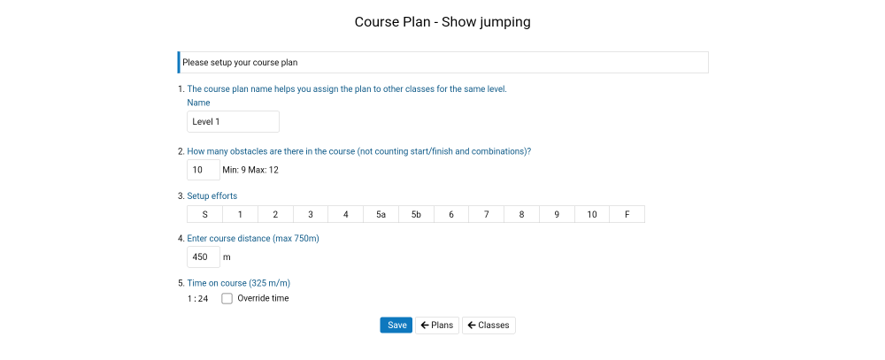This screenshot has height=360, width=885.
Task: Select effort 2 in setup efforts
Action: (275, 215)
